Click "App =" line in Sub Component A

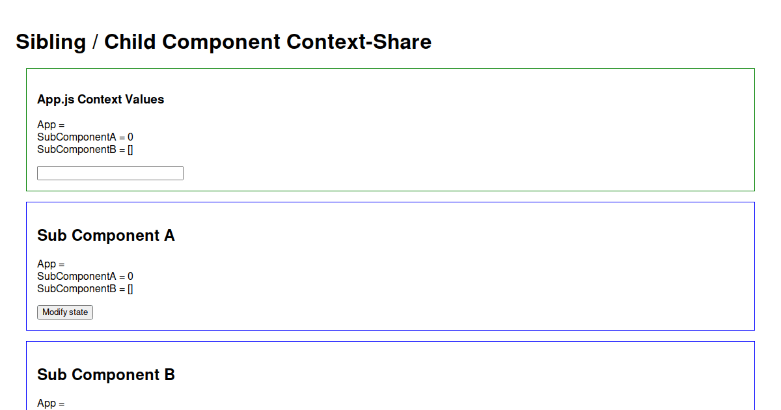point(51,264)
